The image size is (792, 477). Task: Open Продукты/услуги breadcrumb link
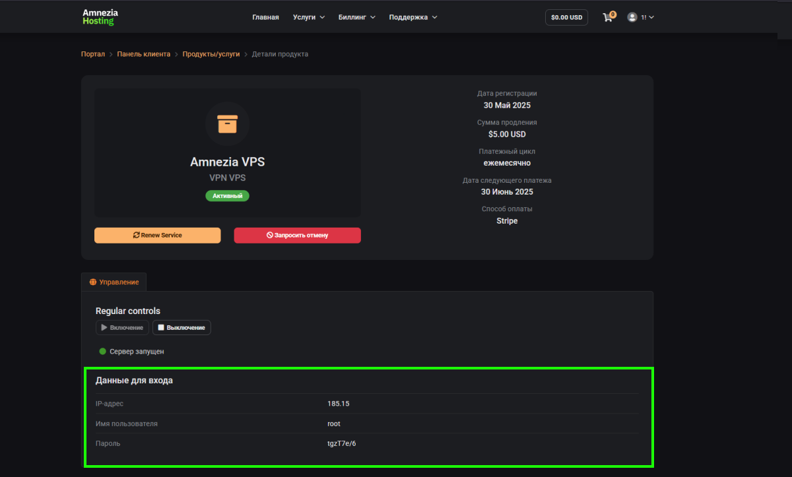click(211, 54)
